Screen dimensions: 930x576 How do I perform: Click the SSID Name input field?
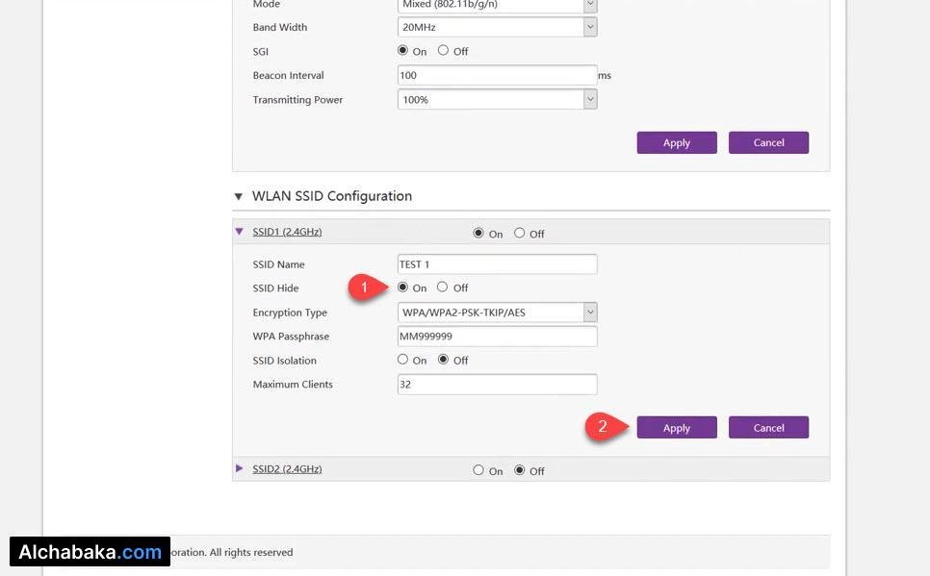tap(497, 264)
